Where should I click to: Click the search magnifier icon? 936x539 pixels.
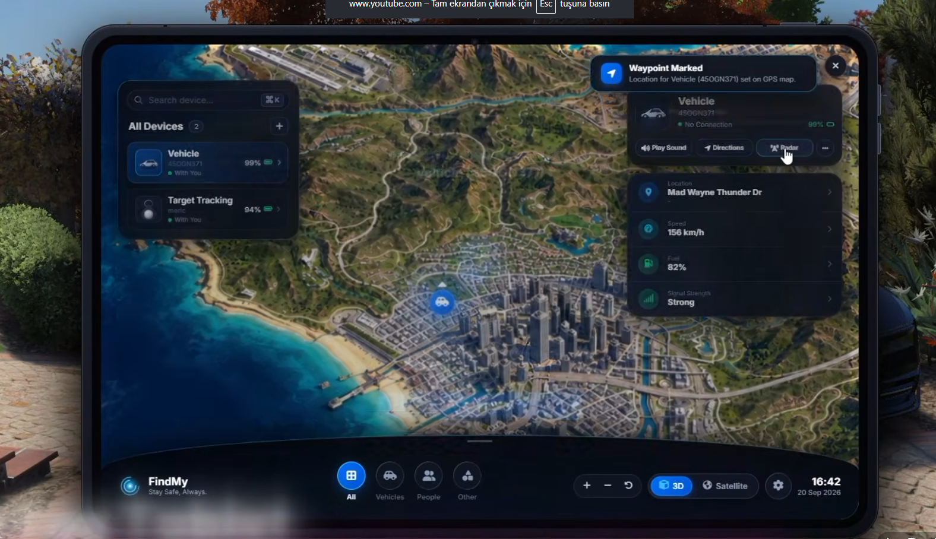coord(138,100)
